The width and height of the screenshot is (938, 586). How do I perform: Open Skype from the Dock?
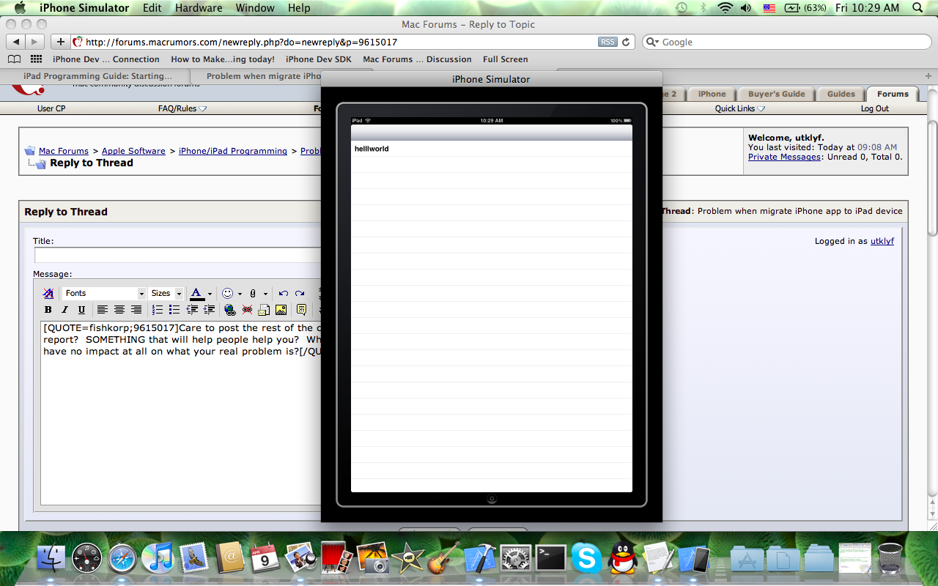click(x=587, y=559)
